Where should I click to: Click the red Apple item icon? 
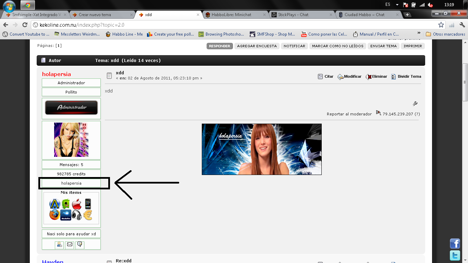click(77, 204)
